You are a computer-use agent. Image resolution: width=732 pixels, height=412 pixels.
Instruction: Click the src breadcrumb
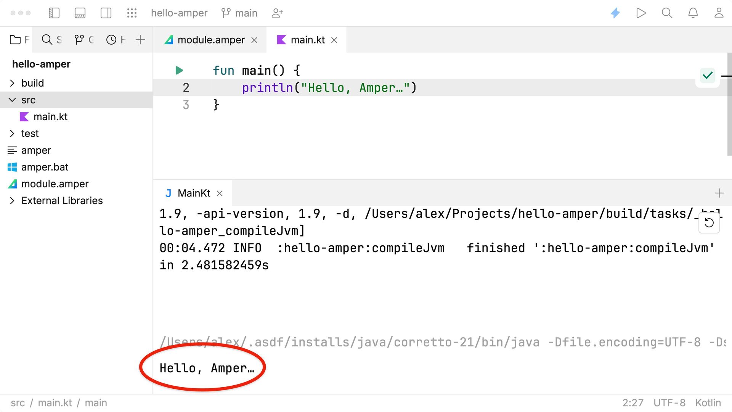tap(18, 403)
